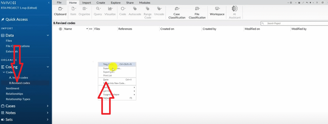This screenshot has height=124, width=328.
Task: Select Sentiment in the navigation pane
Action: tap(12, 88)
